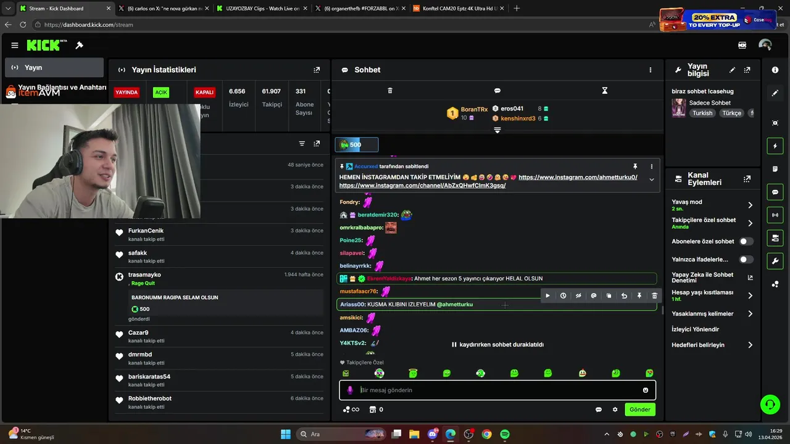Click the lightning bolt icon in right sidebar
The height and width of the screenshot is (444, 790).
pos(775,146)
